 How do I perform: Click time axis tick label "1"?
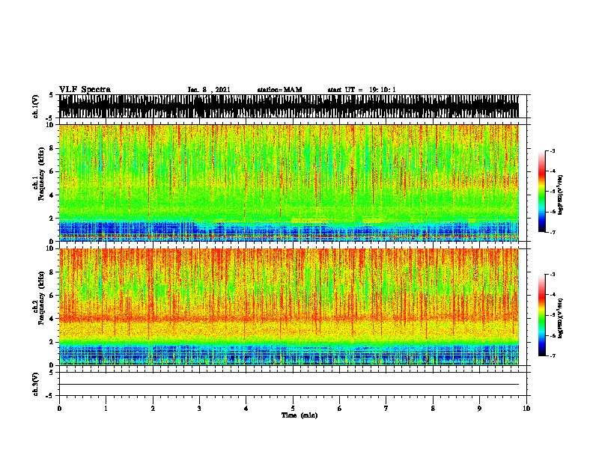click(106, 409)
